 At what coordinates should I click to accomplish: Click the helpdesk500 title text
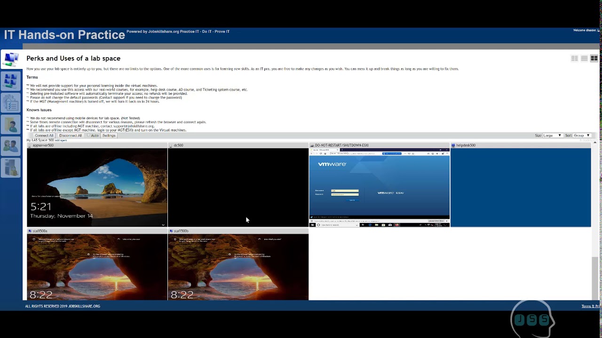point(466,146)
